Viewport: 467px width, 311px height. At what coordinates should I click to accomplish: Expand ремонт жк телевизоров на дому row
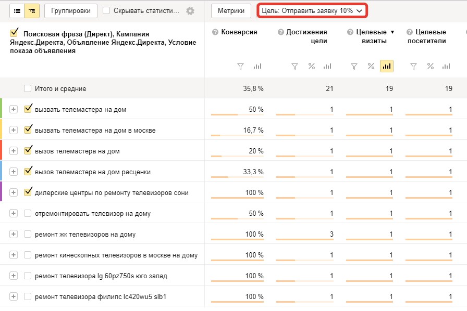click(x=14, y=235)
